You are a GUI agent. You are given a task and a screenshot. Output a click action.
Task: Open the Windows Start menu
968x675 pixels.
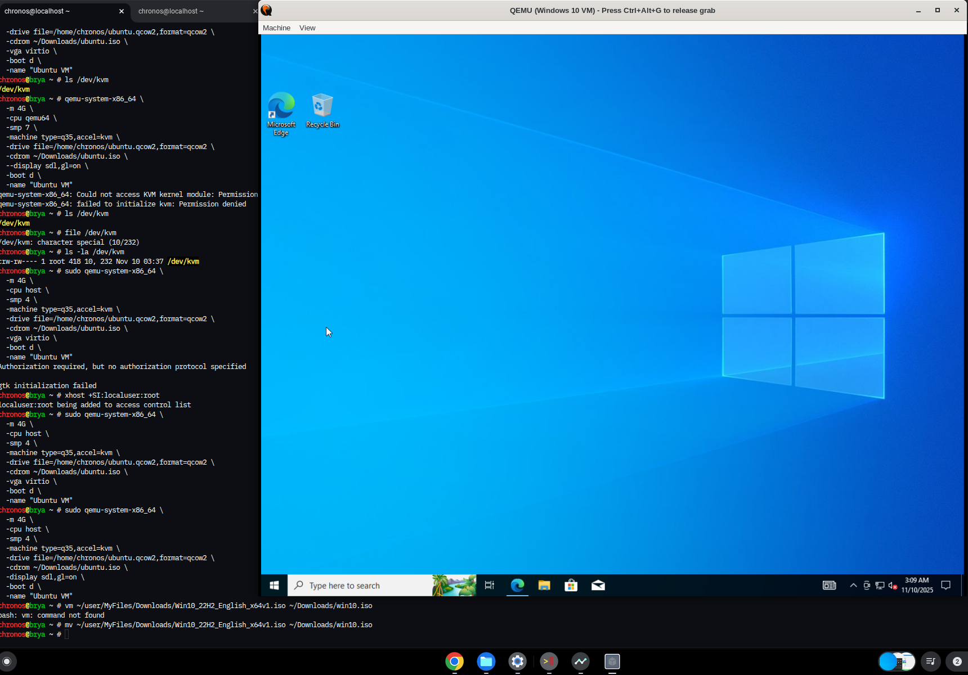(274, 586)
